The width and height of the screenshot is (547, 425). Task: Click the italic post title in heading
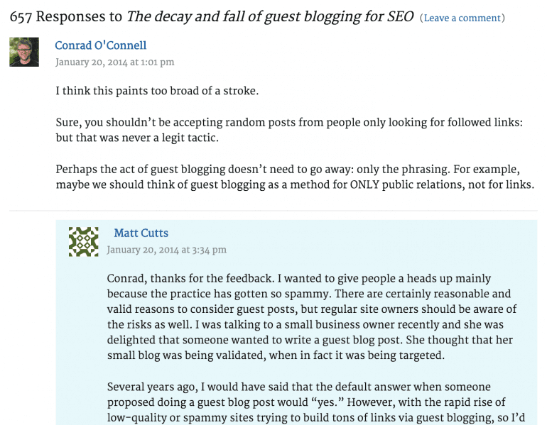click(x=270, y=17)
